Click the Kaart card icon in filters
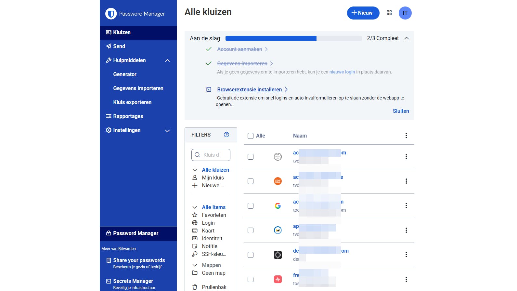This screenshot has height=291, width=517. pos(195,231)
